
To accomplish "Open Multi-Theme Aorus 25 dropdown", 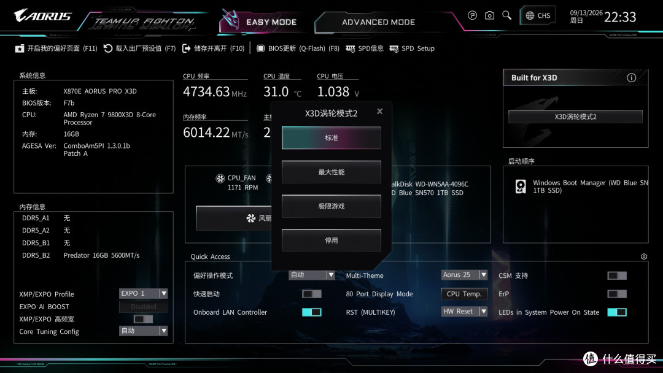I will (464, 275).
